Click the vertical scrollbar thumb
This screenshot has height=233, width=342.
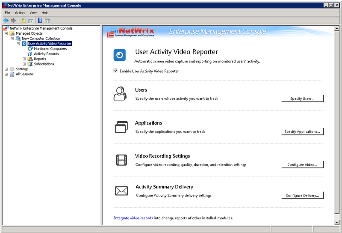pos(337,122)
